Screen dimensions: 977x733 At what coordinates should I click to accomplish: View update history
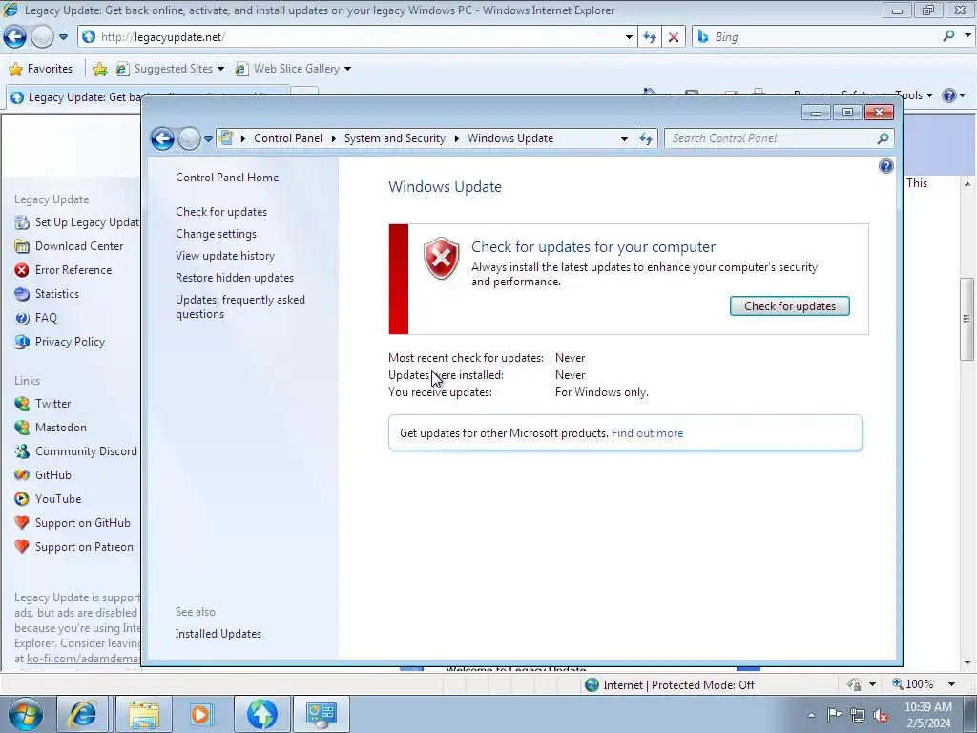click(x=225, y=256)
